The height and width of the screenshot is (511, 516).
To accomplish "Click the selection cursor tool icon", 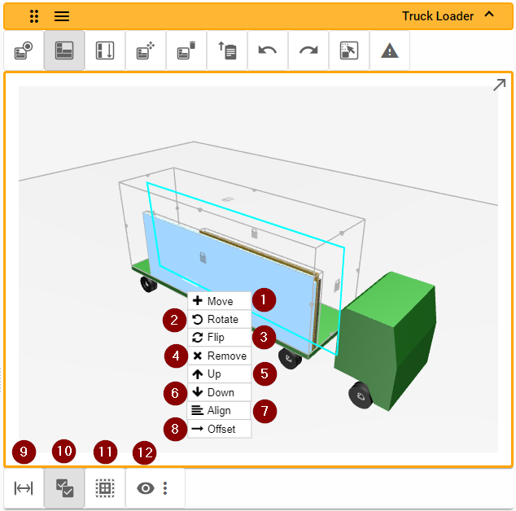I will (x=349, y=50).
